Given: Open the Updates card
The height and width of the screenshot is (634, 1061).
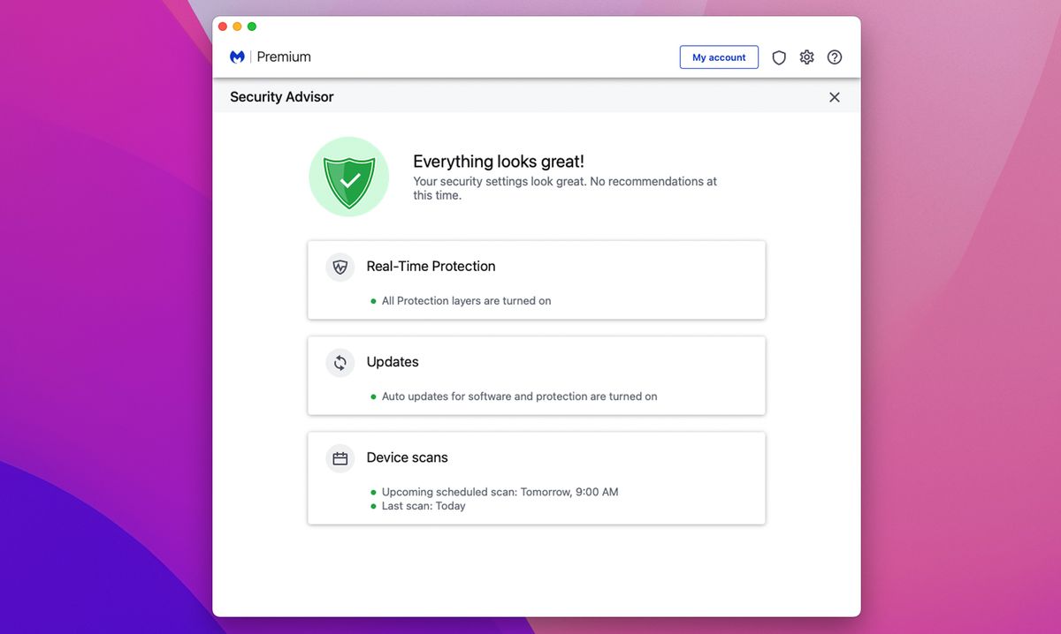Looking at the screenshot, I should click(x=536, y=375).
